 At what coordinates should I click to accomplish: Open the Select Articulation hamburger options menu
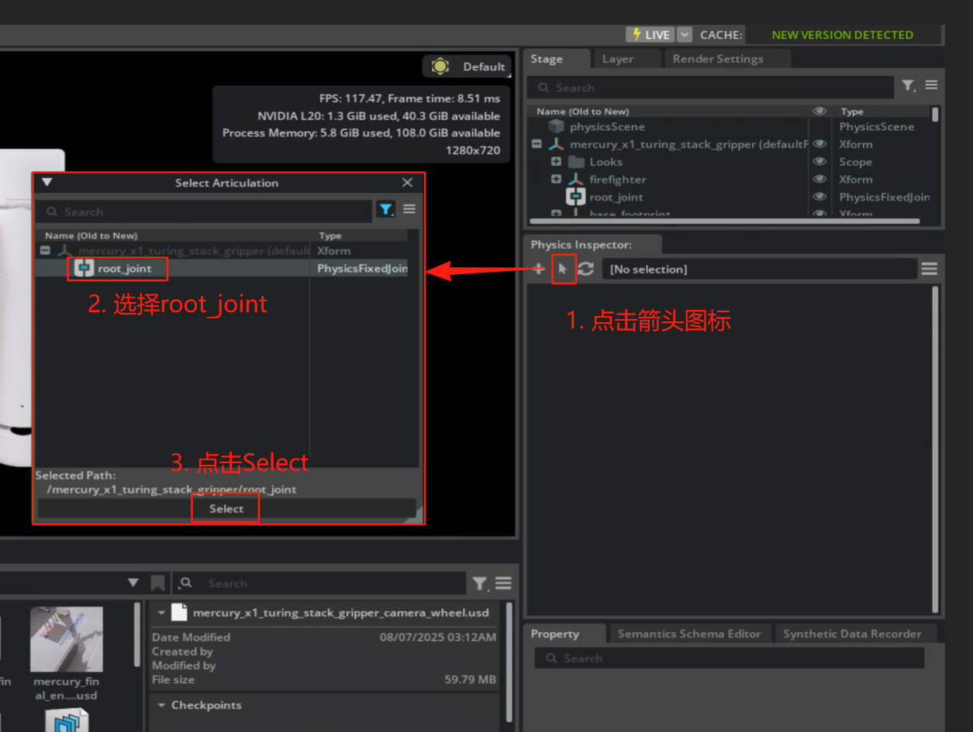click(x=409, y=209)
